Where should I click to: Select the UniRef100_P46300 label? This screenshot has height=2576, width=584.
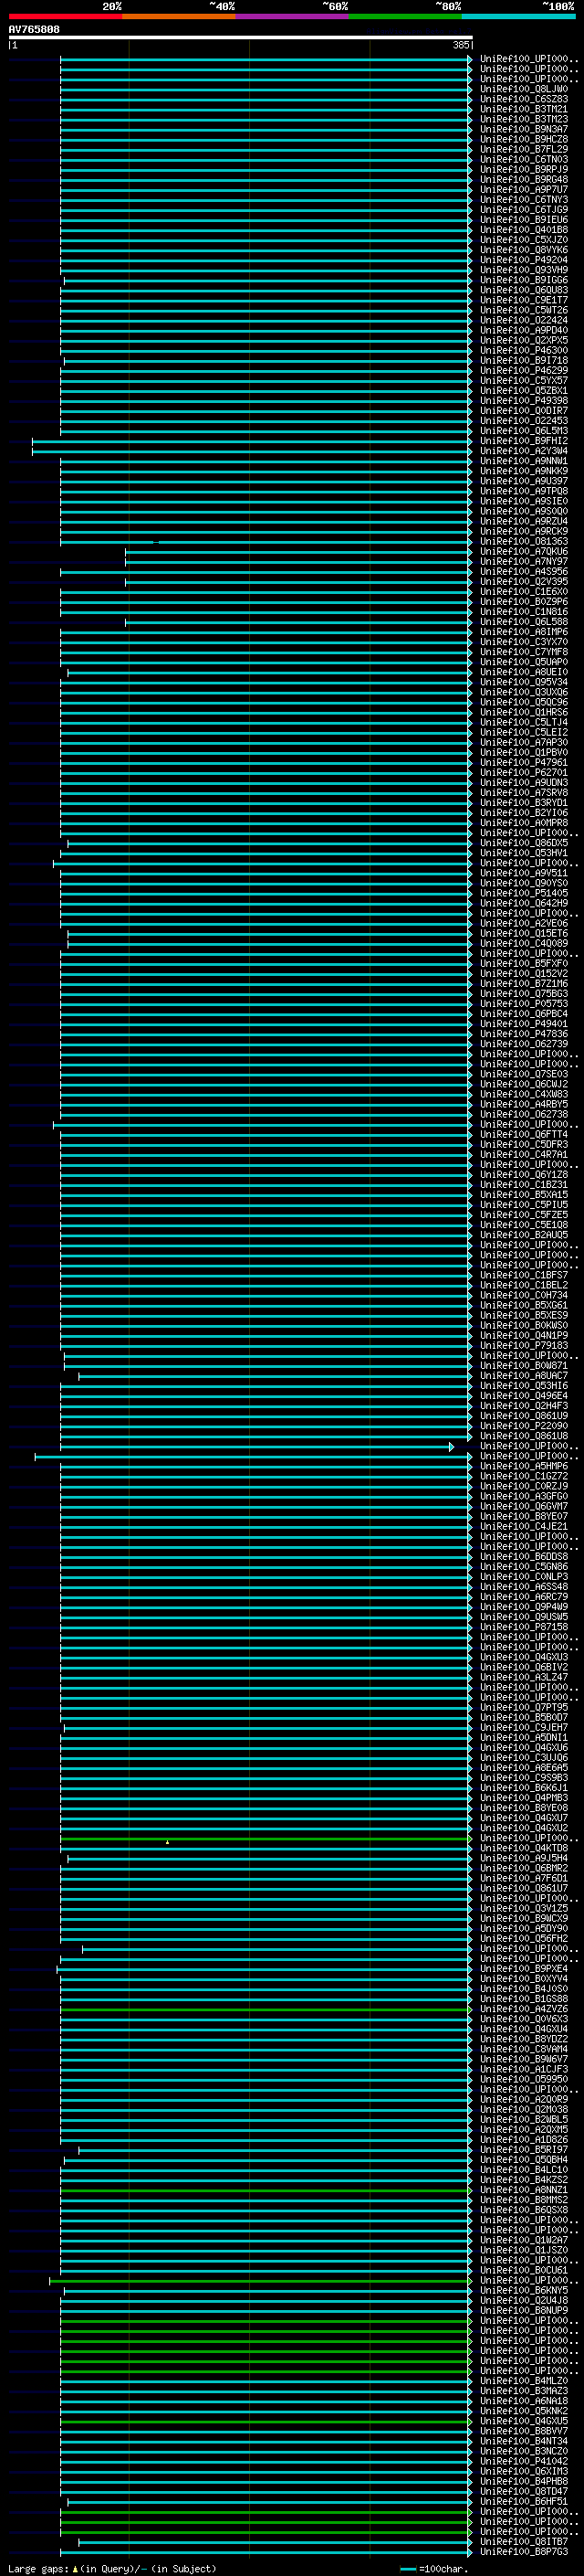(523, 350)
